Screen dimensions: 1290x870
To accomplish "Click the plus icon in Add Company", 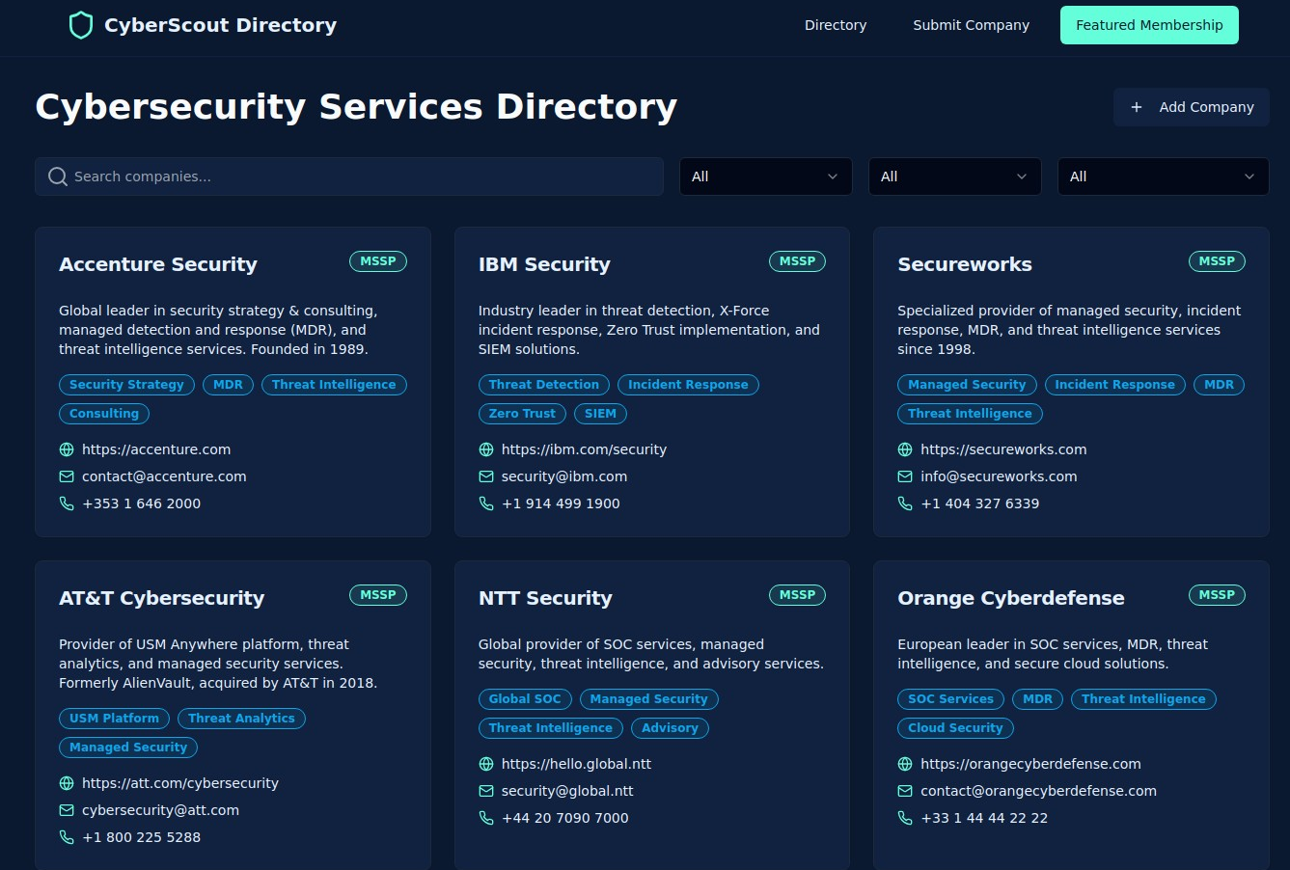I will 1137,107.
